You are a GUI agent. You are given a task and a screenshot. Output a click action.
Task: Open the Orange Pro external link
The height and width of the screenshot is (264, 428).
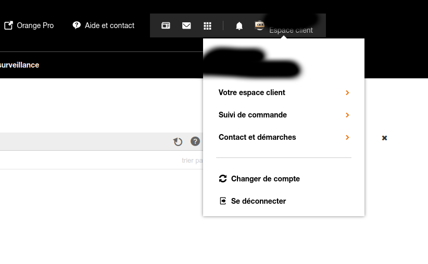[29, 25]
